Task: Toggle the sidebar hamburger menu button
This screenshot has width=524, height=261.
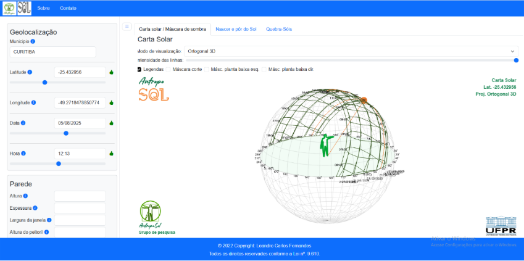Action: 127,27
